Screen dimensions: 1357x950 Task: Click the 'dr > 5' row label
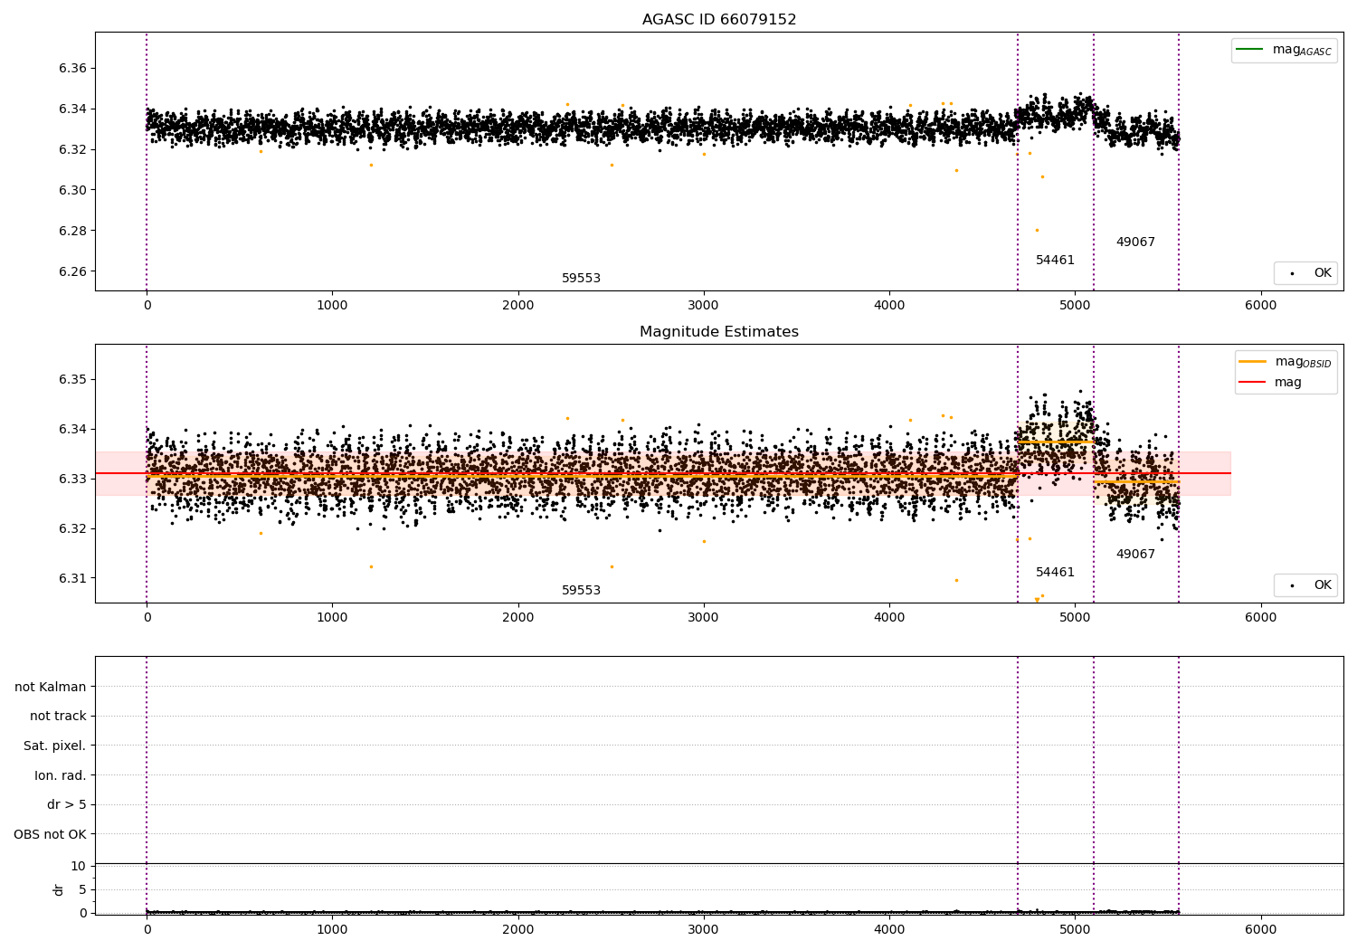pos(67,804)
